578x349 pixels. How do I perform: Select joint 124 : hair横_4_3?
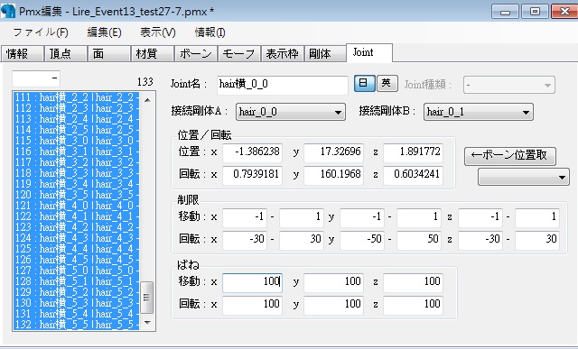[77, 238]
